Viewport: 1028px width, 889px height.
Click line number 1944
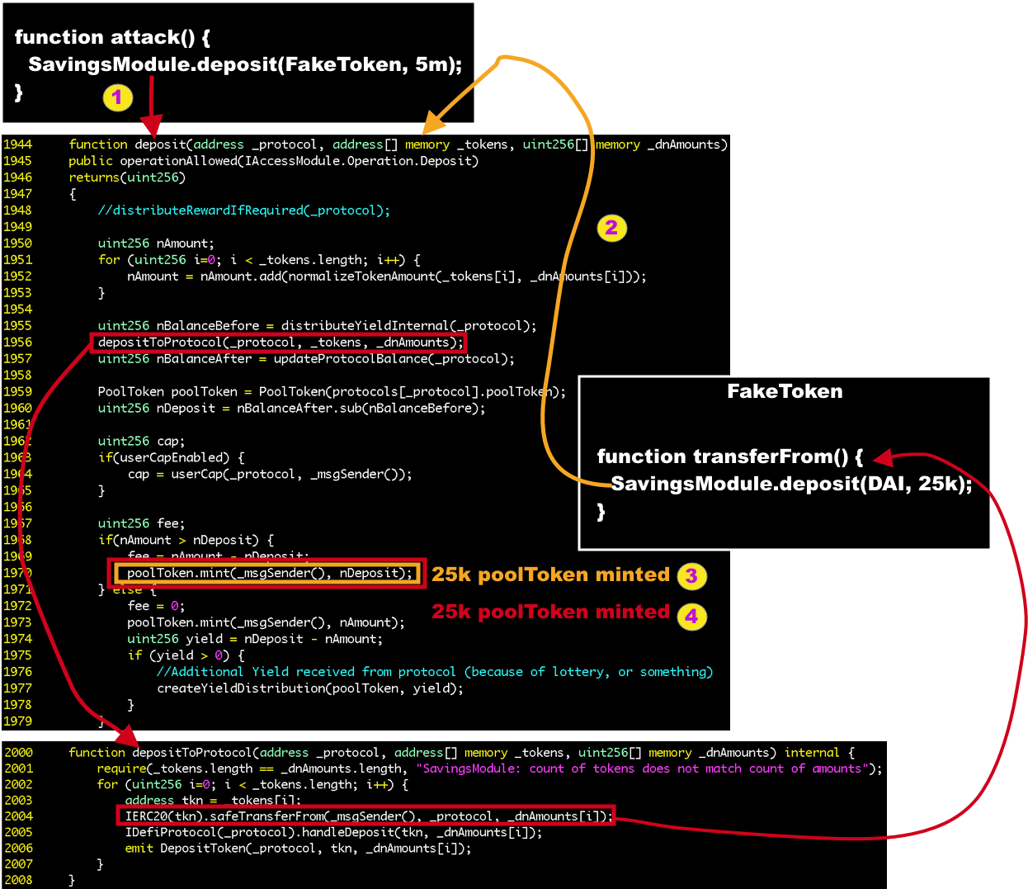17,144
